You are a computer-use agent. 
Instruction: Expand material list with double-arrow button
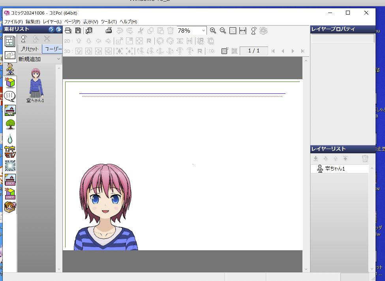coord(59,29)
